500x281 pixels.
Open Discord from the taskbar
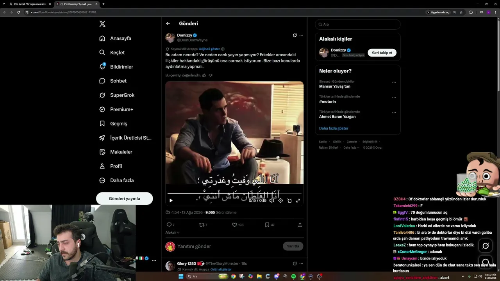pyautogui.click(x=277, y=276)
